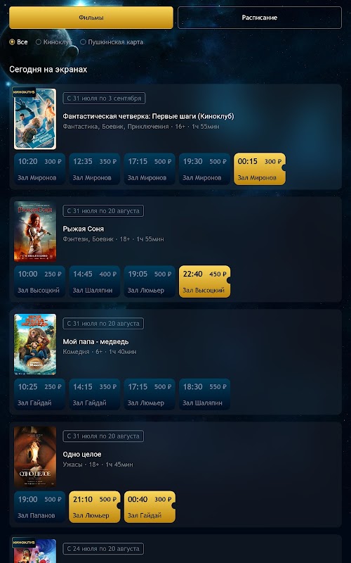The width and height of the screenshot is (351, 563).
Task: Choose the 19:00 Зал Папанов session
Action: click(x=39, y=507)
